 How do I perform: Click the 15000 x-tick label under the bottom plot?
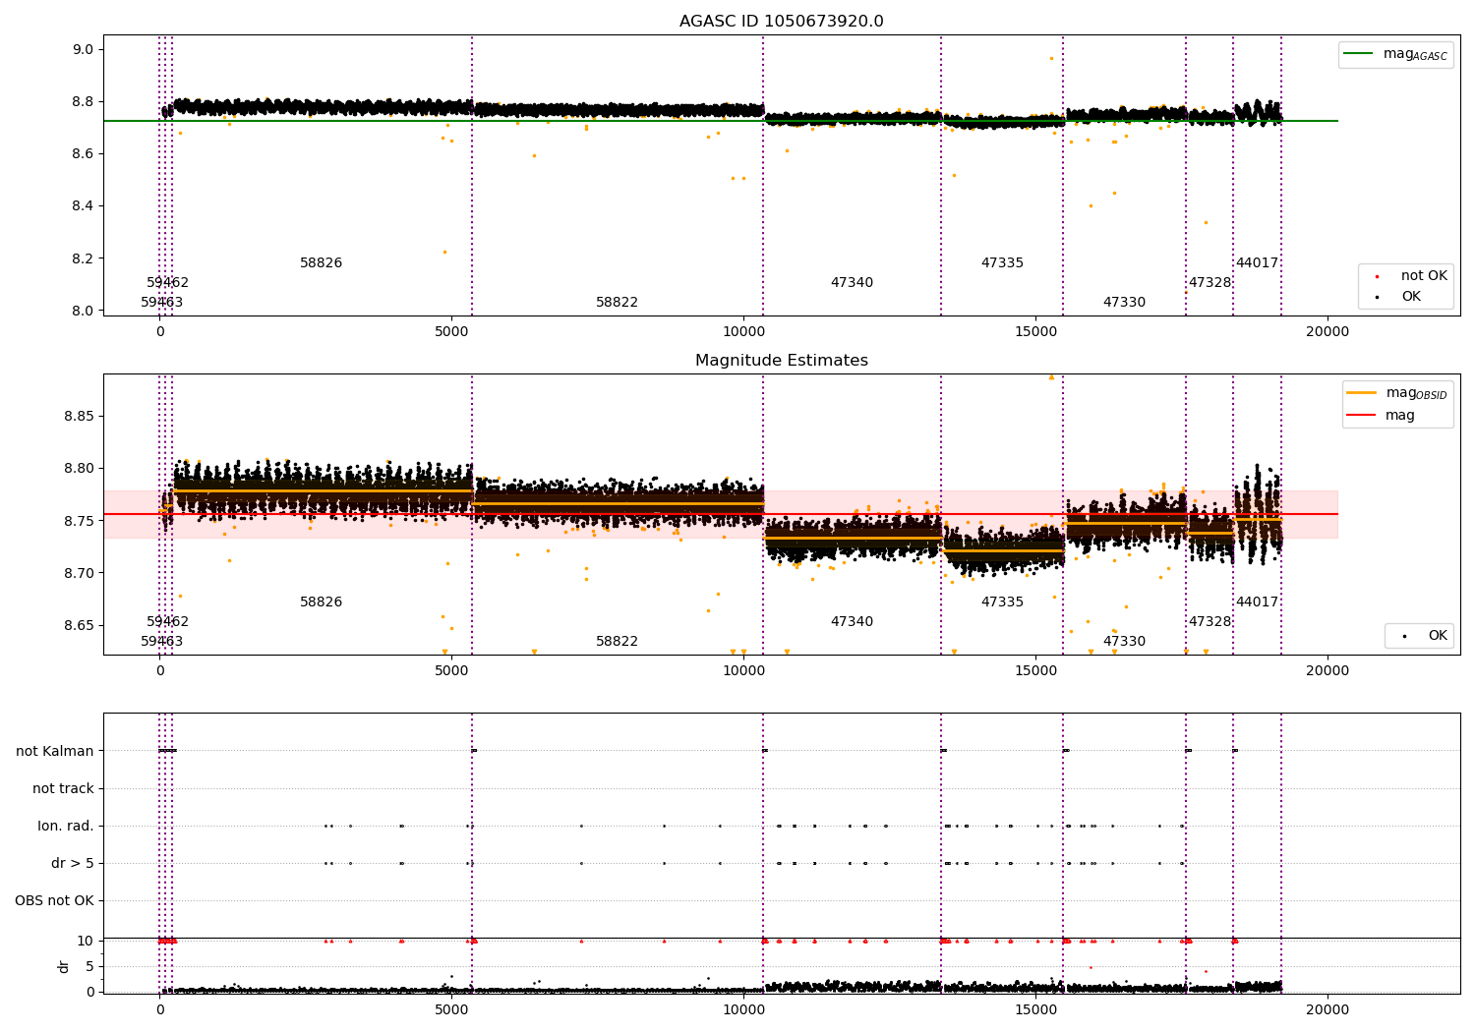coord(1035,1010)
